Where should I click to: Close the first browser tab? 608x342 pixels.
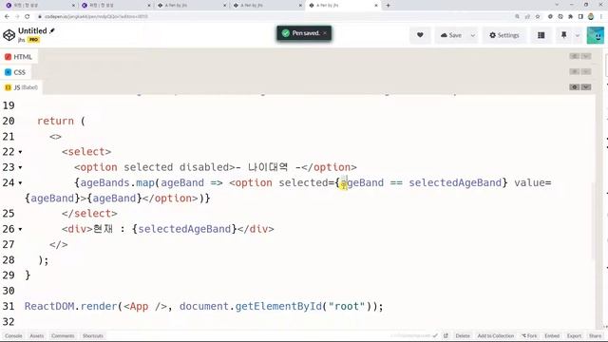point(74,6)
